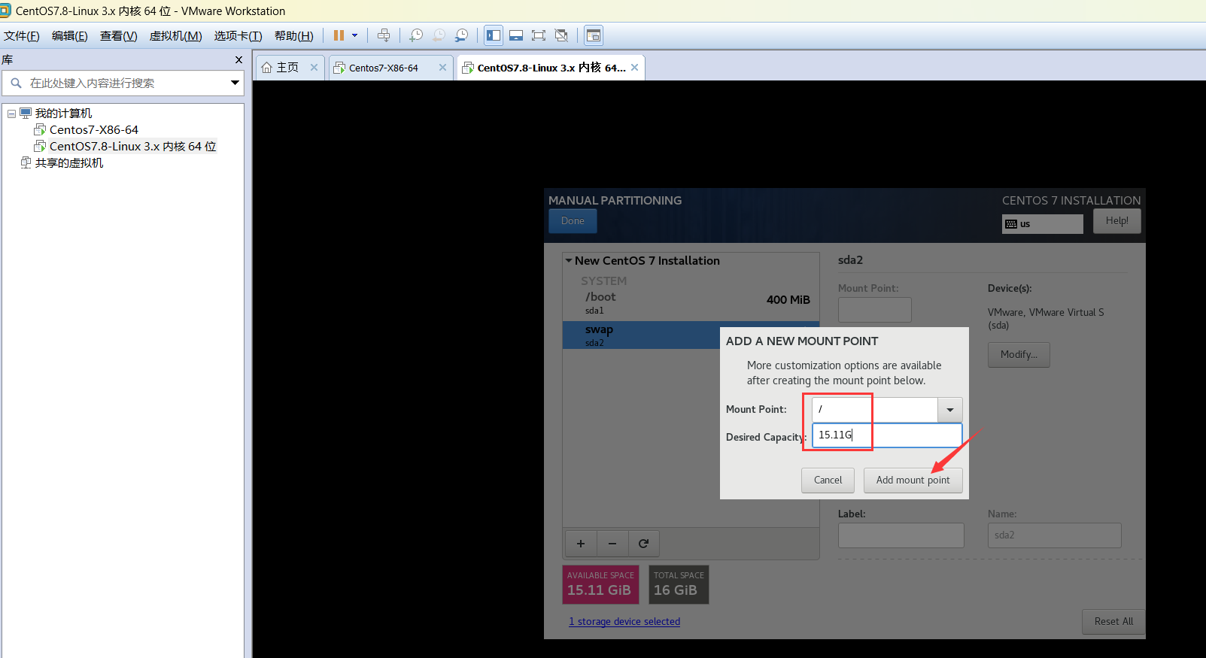Viewport: 1206px width, 658px height.
Task: Click the Total Space 16 GiB box
Action: pyautogui.click(x=679, y=584)
